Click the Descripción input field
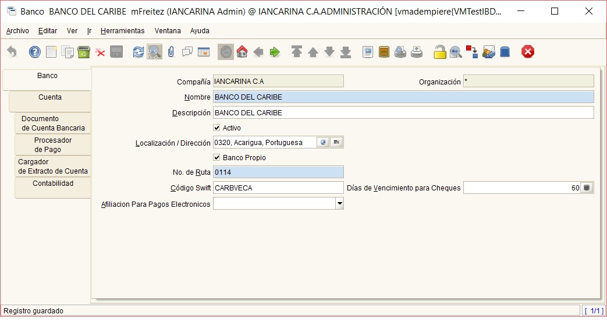Image resolution: width=607 pixels, height=332 pixels. pyautogui.click(x=403, y=113)
